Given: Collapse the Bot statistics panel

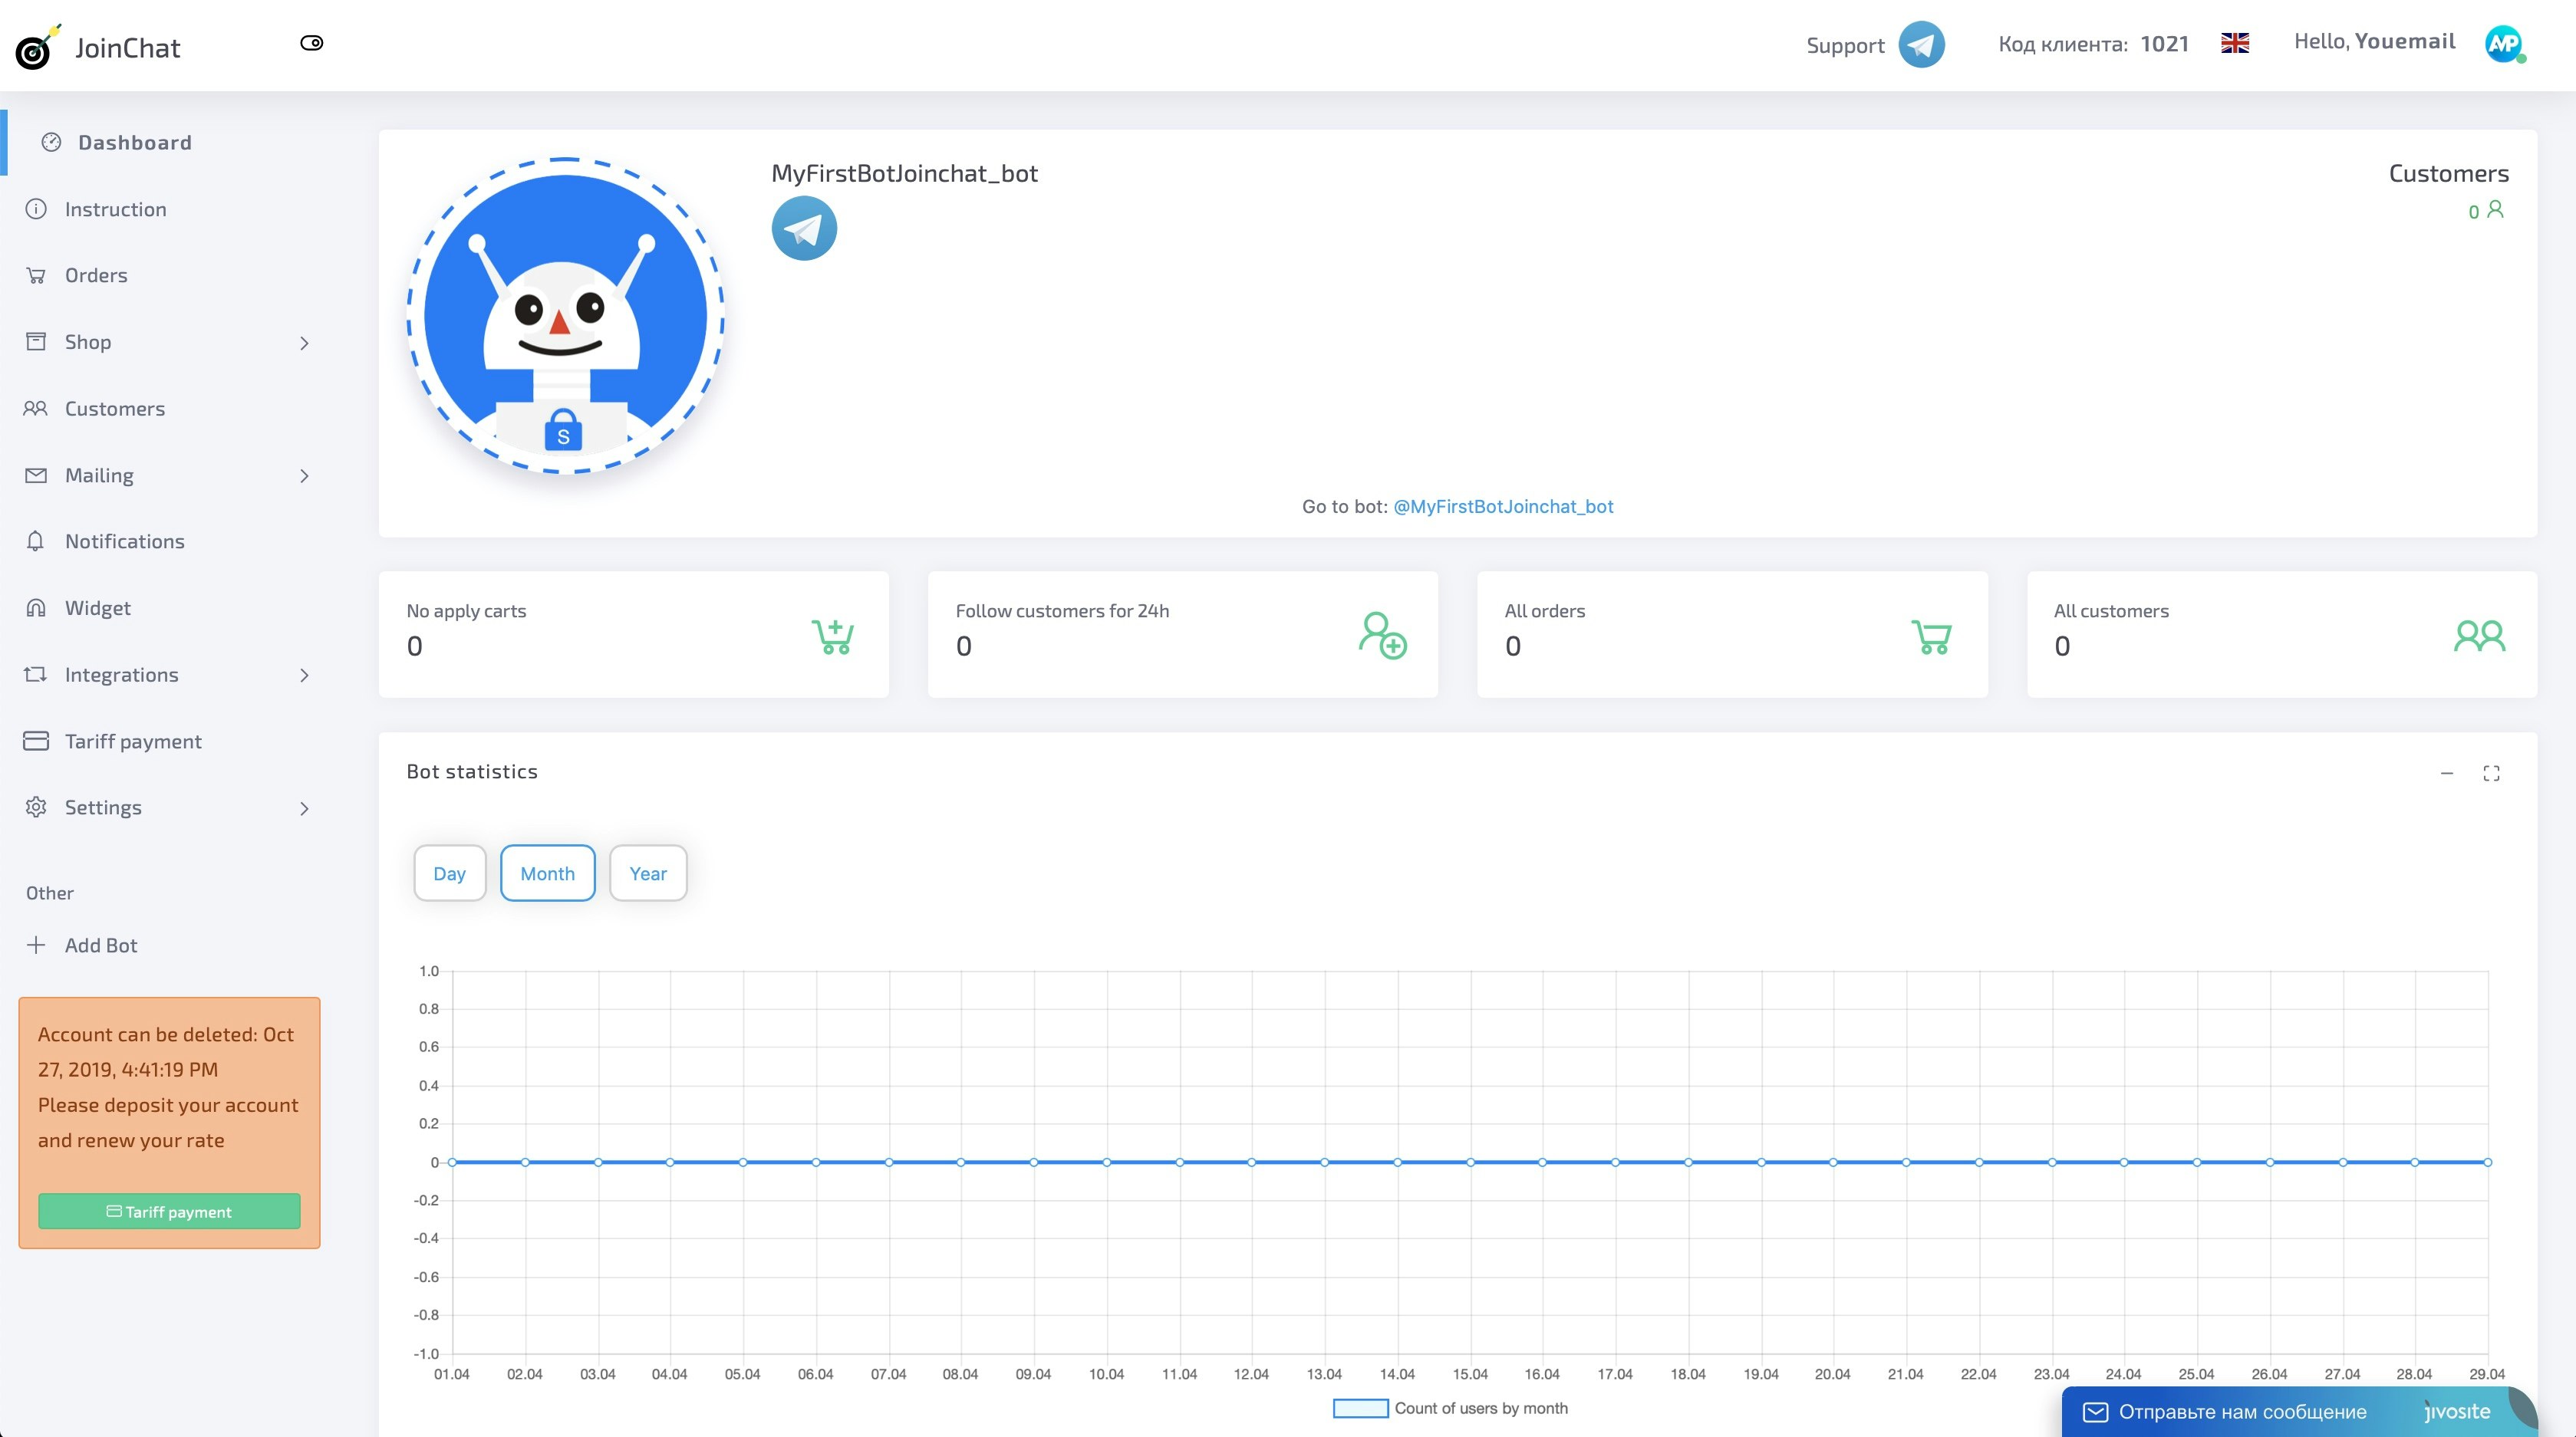Looking at the screenshot, I should coord(2447,772).
